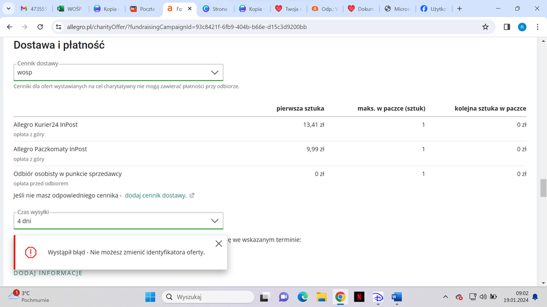Click the 'dodaj cennik dostawy' link
This screenshot has height=307, width=547.
156,195
